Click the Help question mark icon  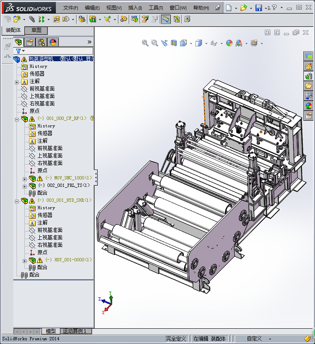(274, 7)
